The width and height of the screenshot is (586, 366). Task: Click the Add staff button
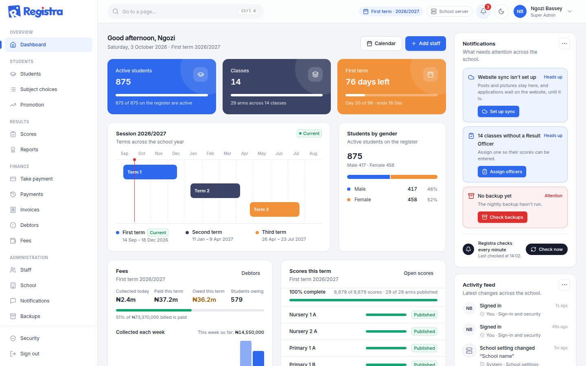[426, 44]
